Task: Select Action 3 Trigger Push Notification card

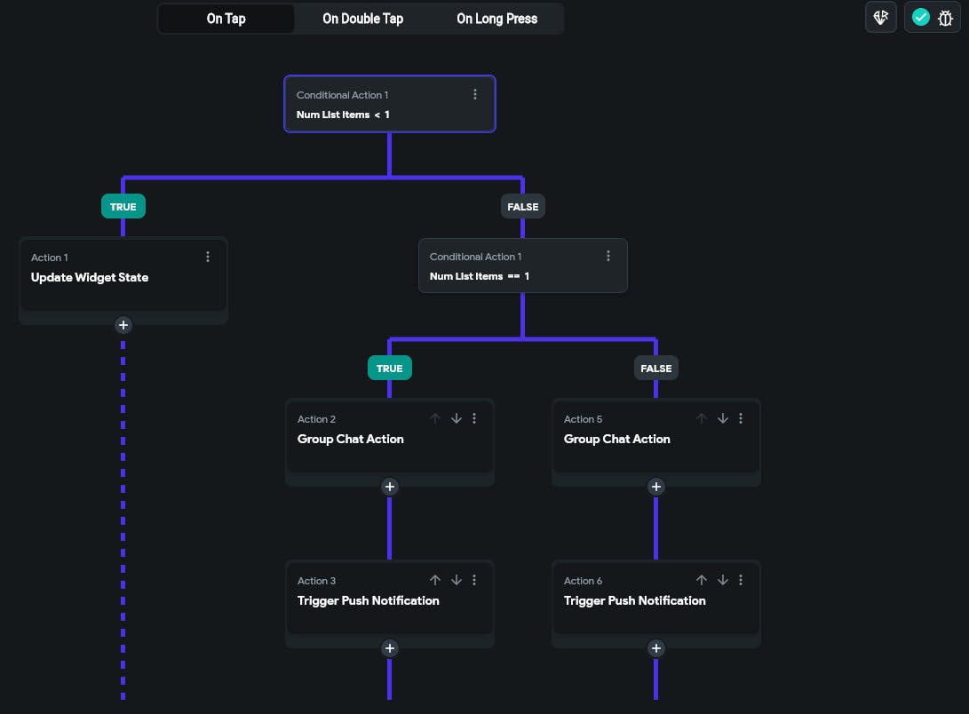Action: point(369,601)
